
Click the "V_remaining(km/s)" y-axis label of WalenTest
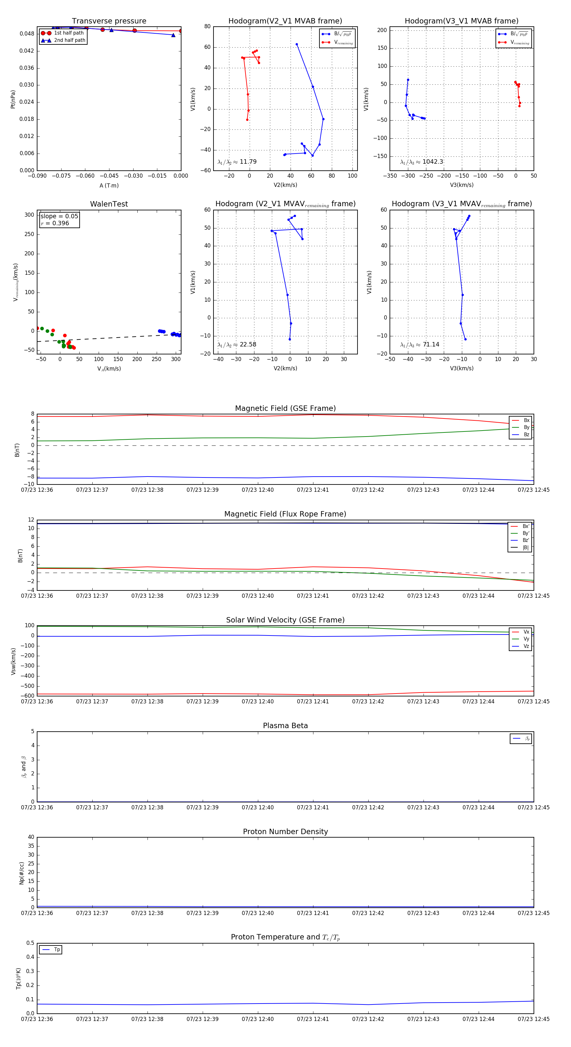[x=16, y=282]
